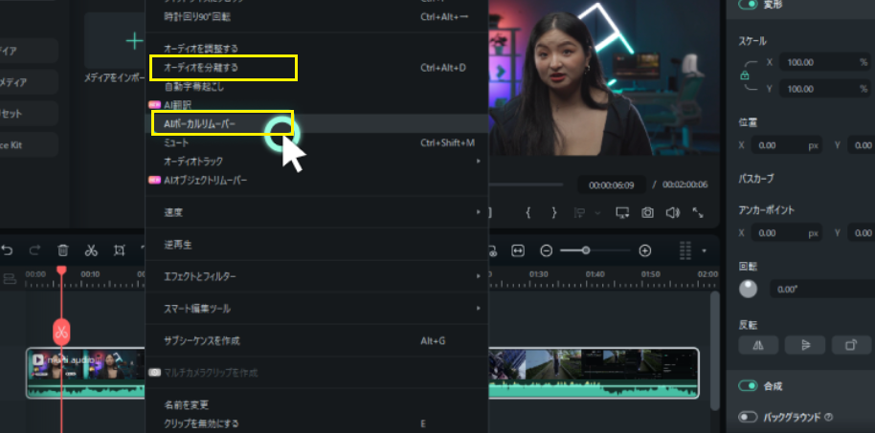Toggle the 合成 compositing switch
This screenshot has height=433, width=875.
(x=748, y=385)
